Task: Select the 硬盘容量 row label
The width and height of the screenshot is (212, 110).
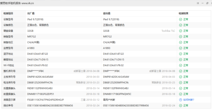Action: (x=8, y=31)
